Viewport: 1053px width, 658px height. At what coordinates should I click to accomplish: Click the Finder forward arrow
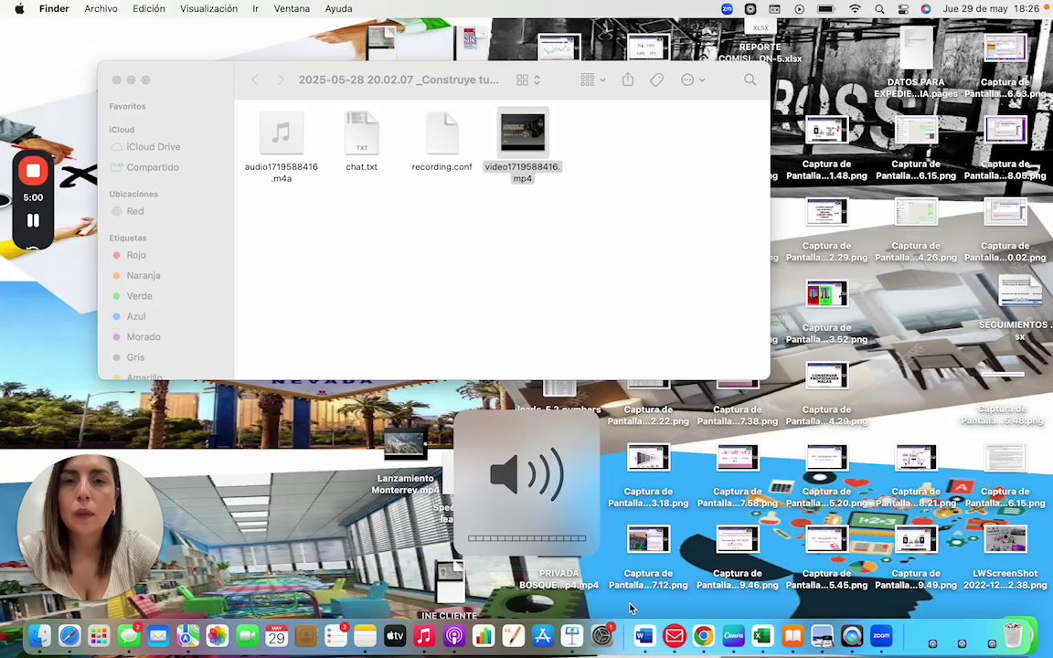[280, 80]
